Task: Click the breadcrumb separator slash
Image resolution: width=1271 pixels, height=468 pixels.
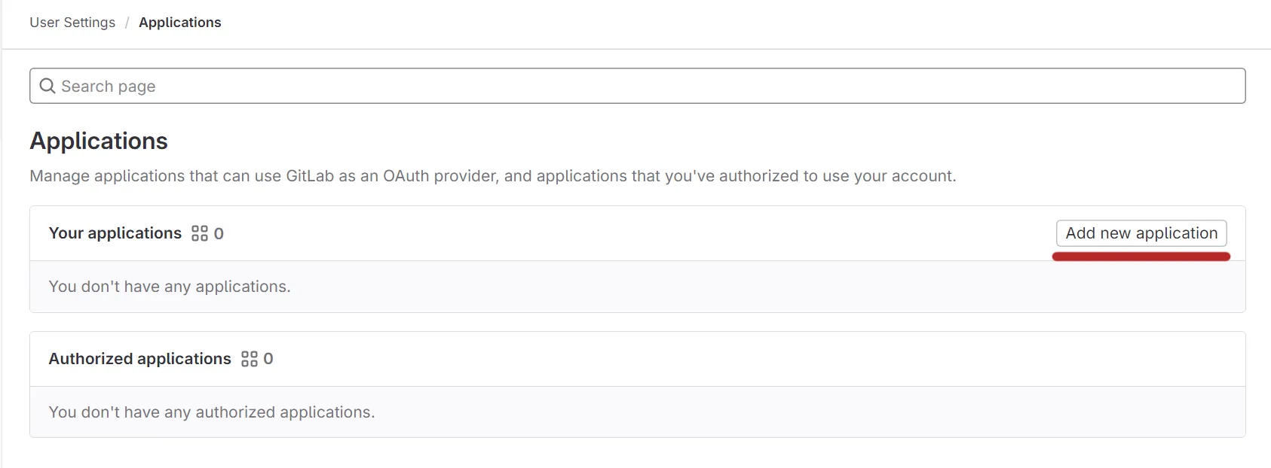Action: pos(127,22)
